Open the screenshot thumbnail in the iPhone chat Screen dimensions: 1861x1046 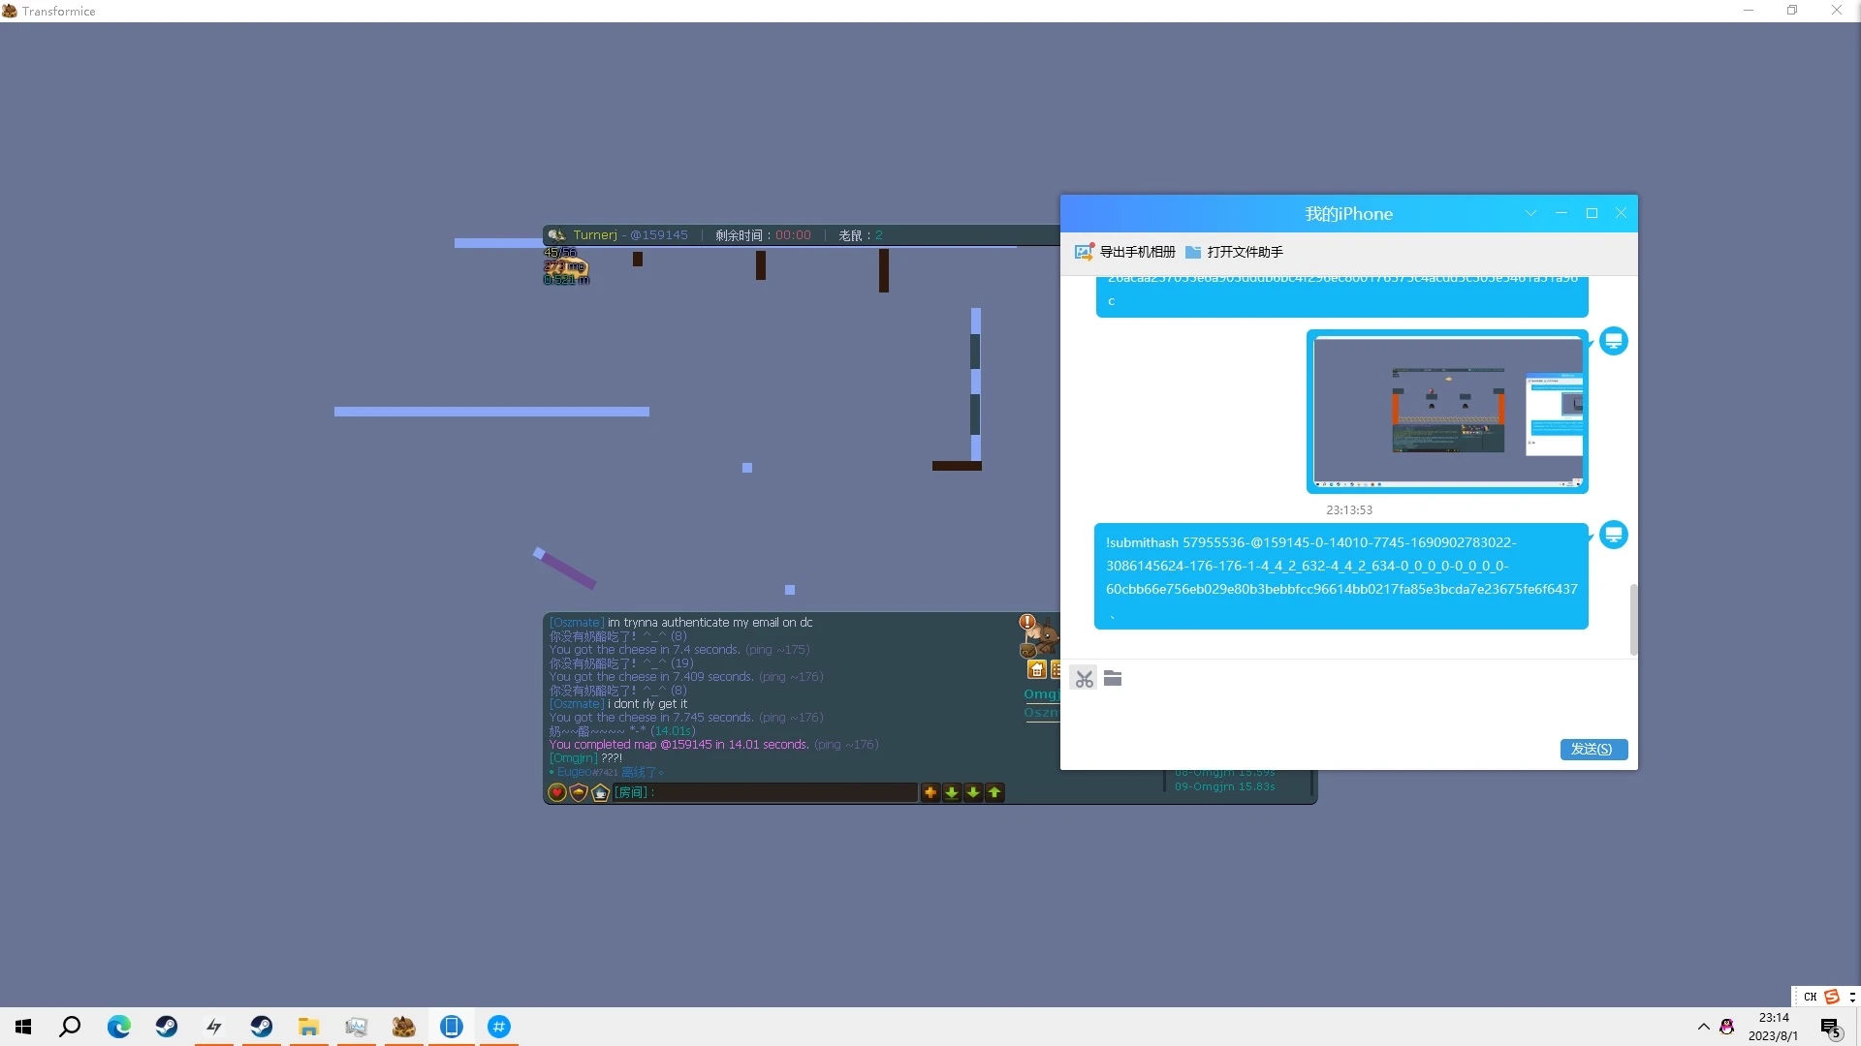(1447, 412)
